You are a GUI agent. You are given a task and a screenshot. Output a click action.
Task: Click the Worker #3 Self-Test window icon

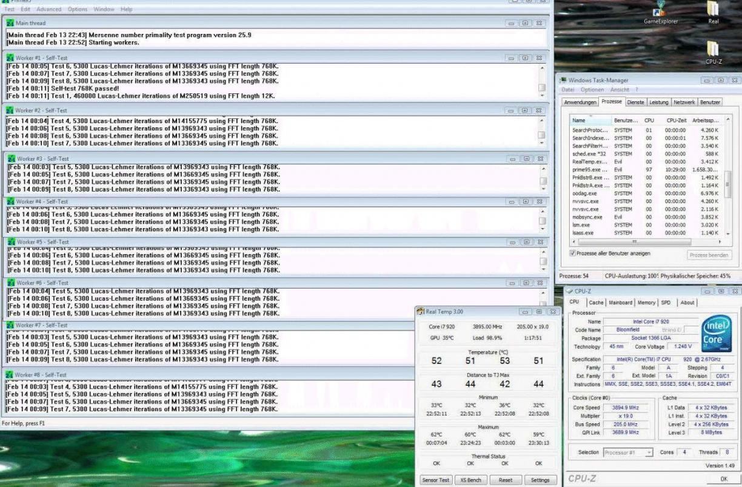(x=11, y=158)
